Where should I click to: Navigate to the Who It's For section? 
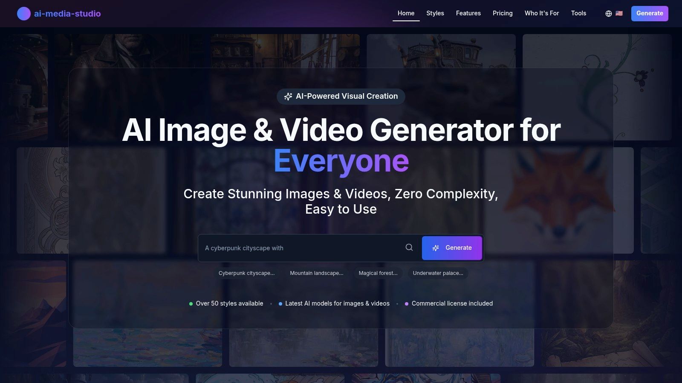pyautogui.click(x=542, y=13)
